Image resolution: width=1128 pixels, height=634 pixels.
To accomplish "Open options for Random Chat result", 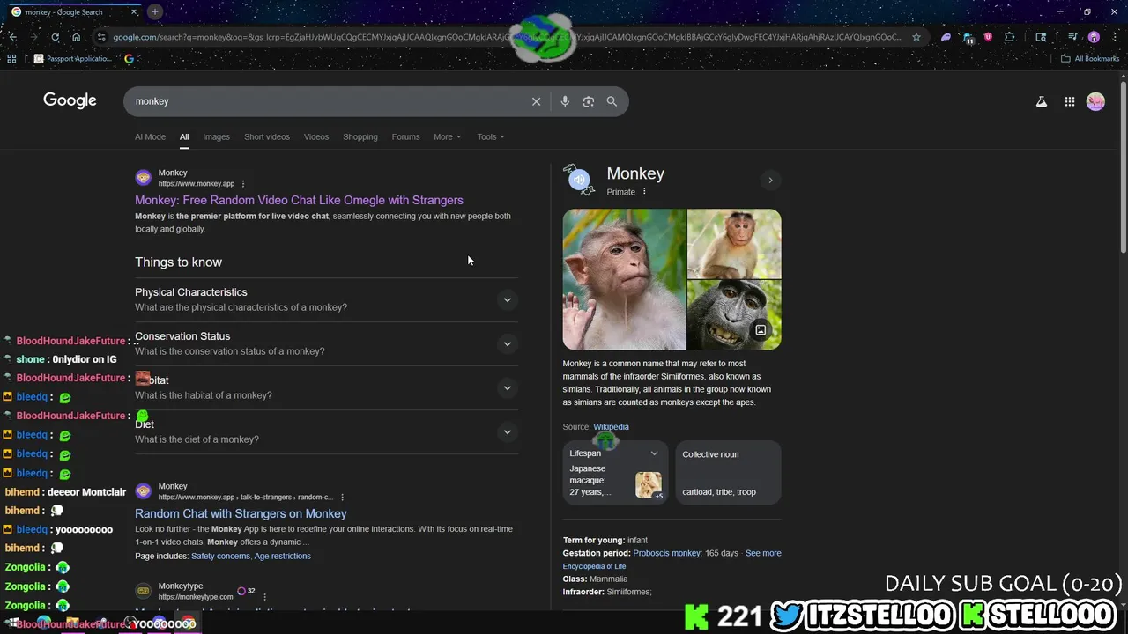I will 343,498.
